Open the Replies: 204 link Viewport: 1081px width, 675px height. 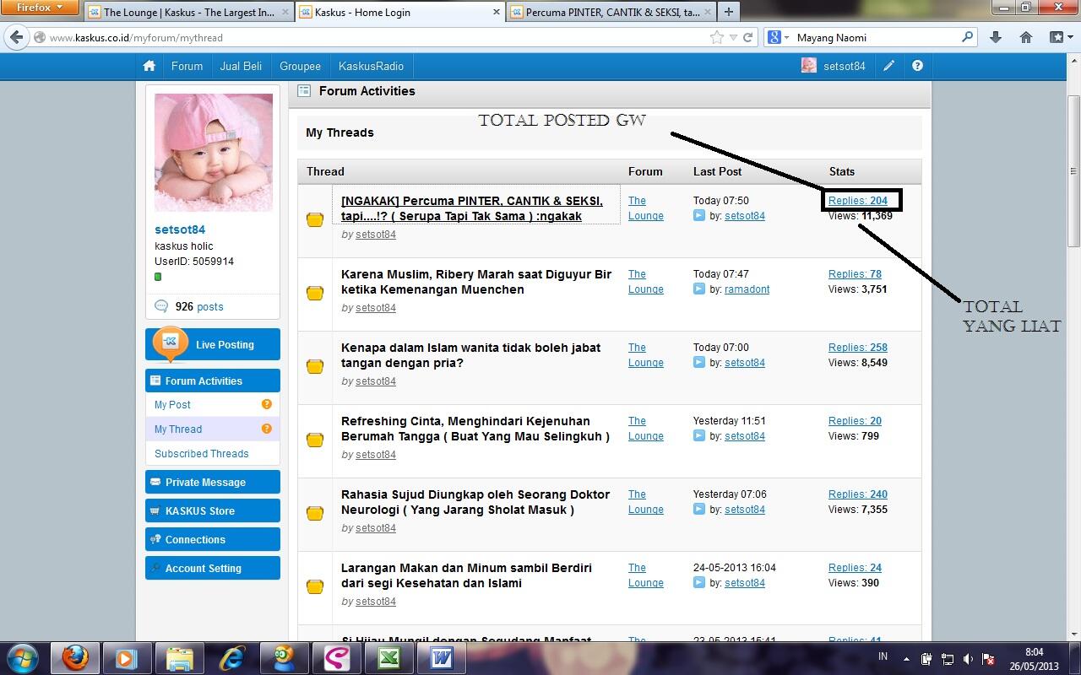858,201
